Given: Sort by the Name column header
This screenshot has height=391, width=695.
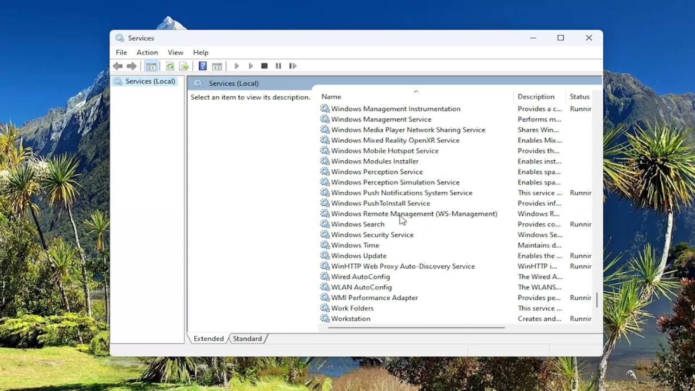Looking at the screenshot, I should tap(416, 97).
